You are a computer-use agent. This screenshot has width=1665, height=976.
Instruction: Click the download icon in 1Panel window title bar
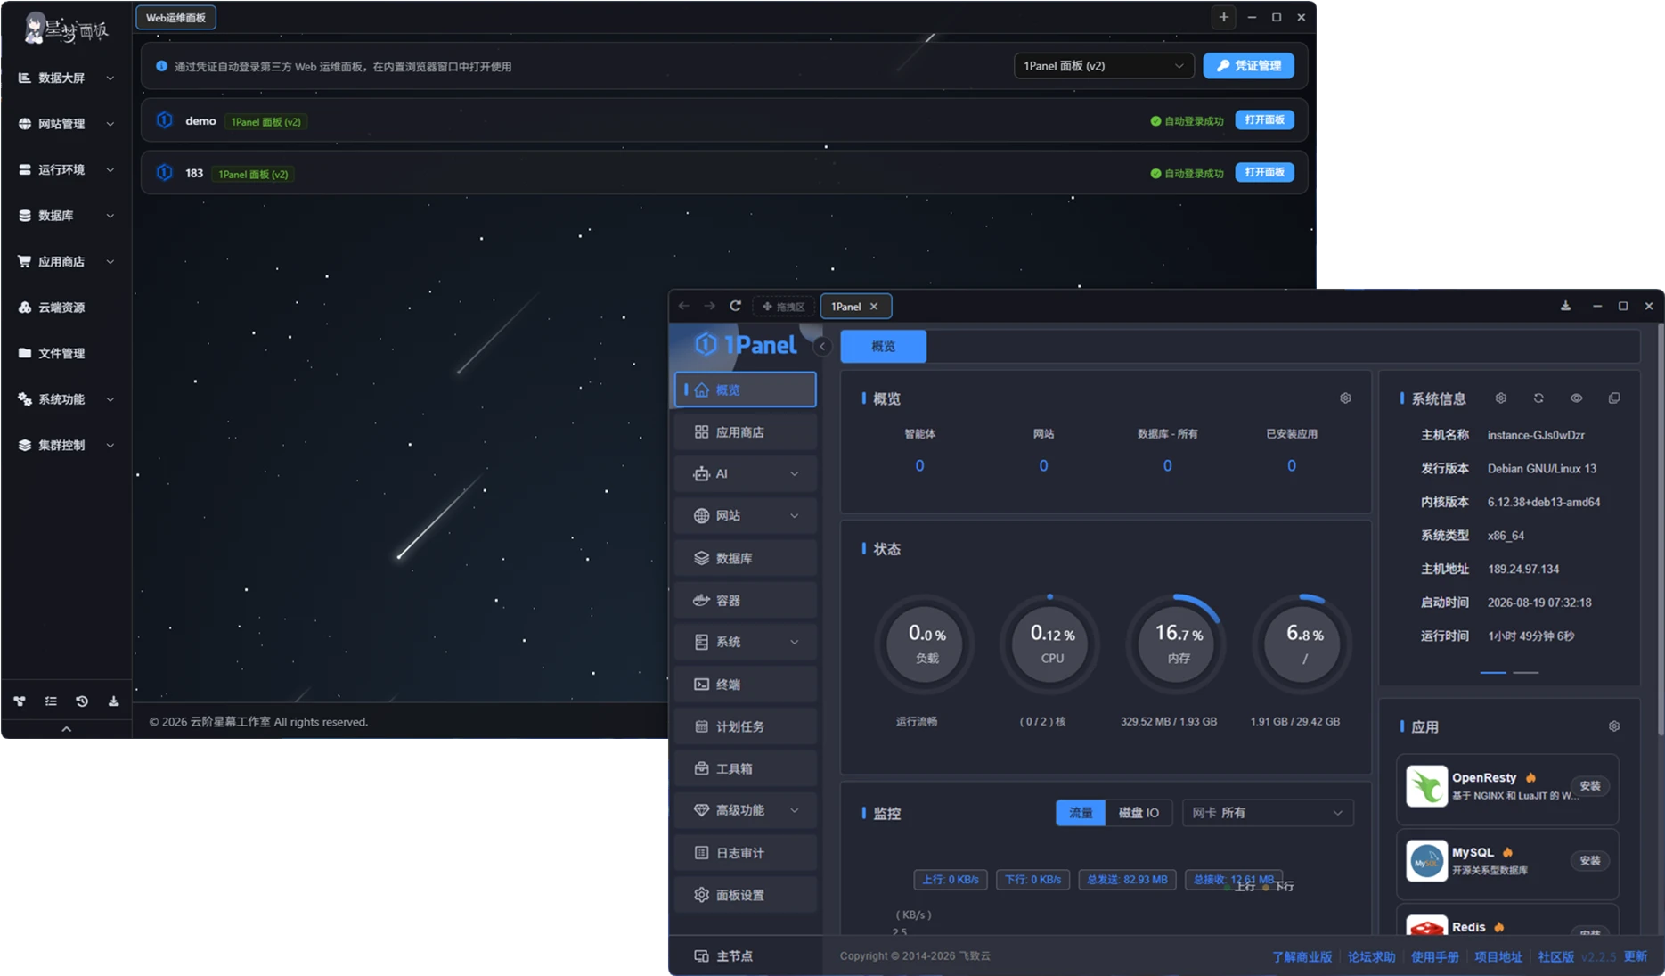(x=1565, y=306)
